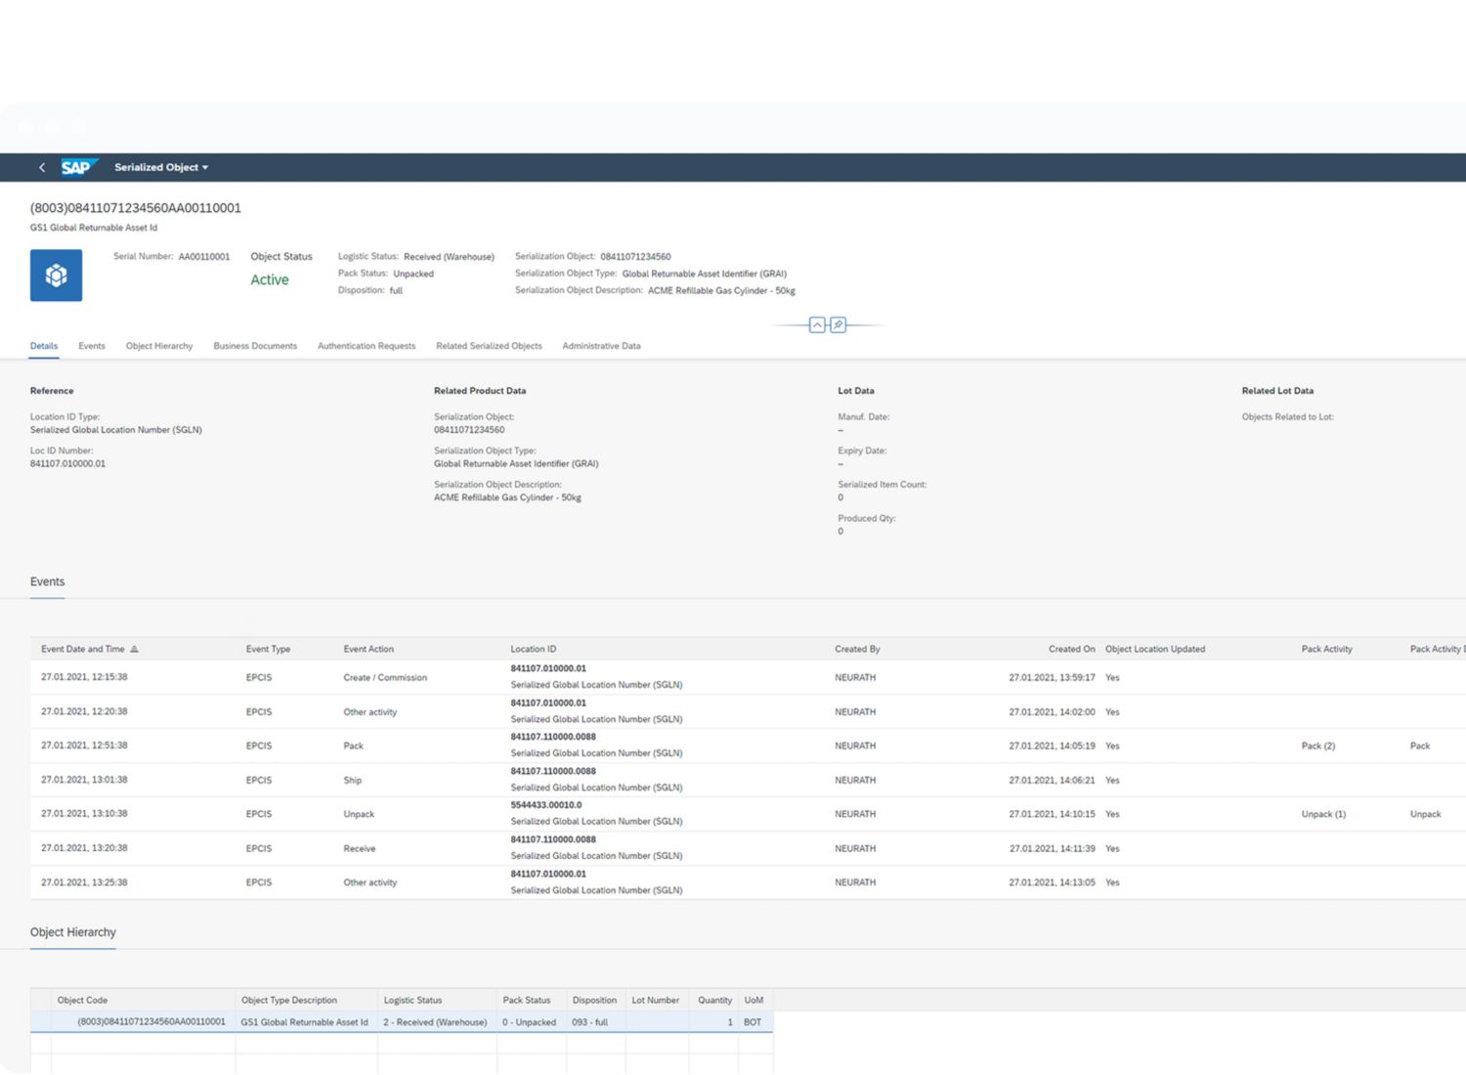Click the Unpack (1) activity cell
The image size is (1466, 1075).
(x=1323, y=814)
